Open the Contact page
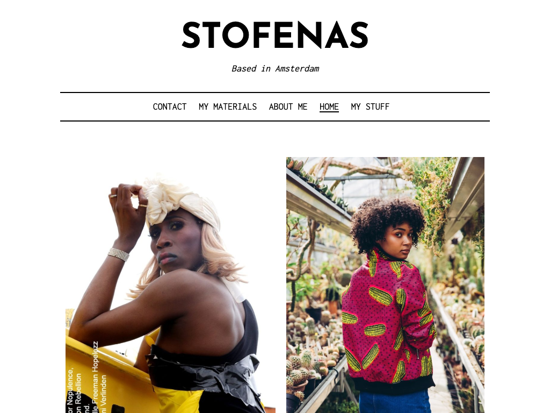The height and width of the screenshot is (413, 550). tap(169, 107)
